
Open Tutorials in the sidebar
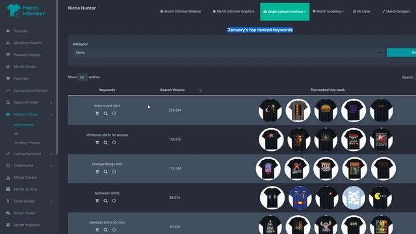point(21,31)
